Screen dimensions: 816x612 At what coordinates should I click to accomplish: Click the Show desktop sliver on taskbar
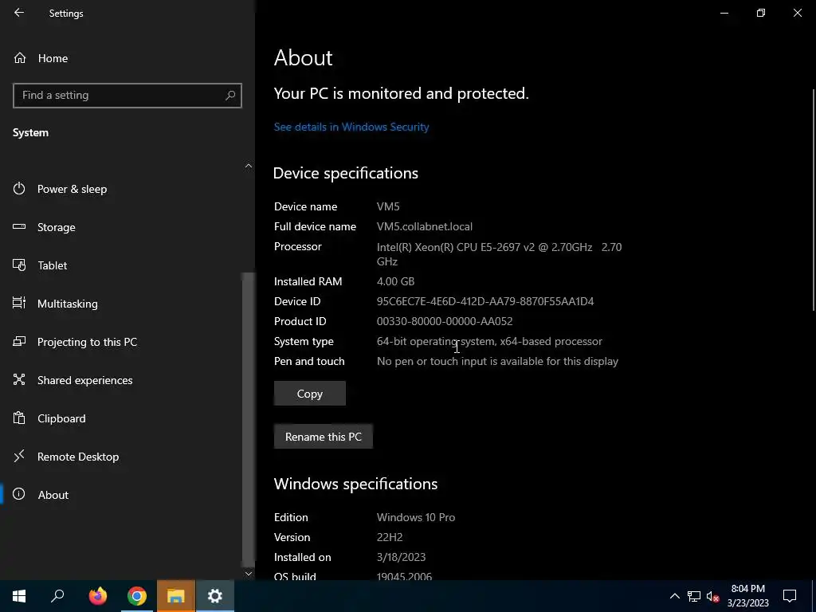click(814, 596)
